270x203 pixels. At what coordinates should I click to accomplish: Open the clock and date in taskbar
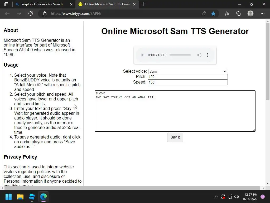pyautogui.click(x=250, y=197)
